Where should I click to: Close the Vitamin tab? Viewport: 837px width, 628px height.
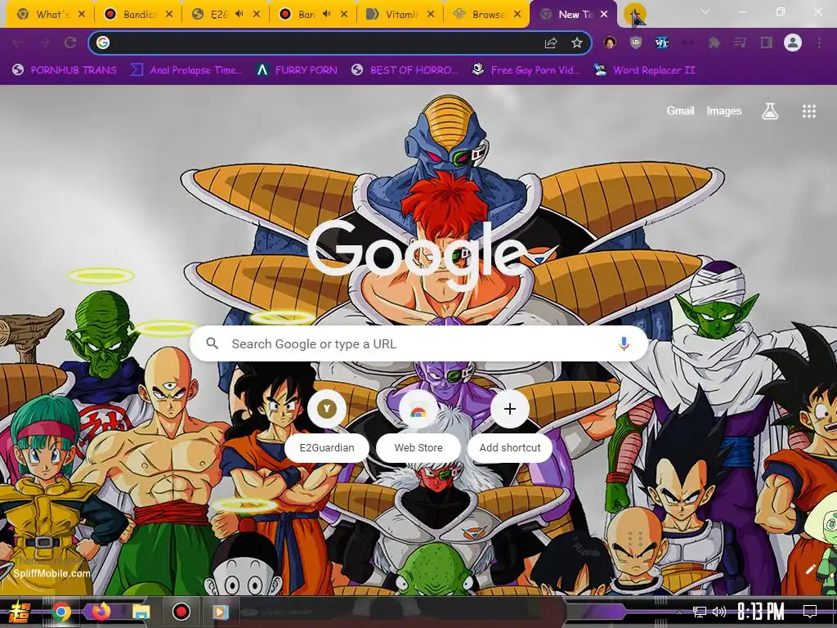[431, 15]
